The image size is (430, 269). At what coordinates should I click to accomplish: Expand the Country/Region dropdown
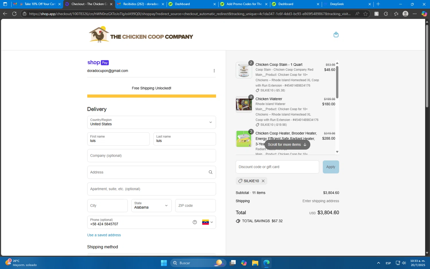[152, 122]
